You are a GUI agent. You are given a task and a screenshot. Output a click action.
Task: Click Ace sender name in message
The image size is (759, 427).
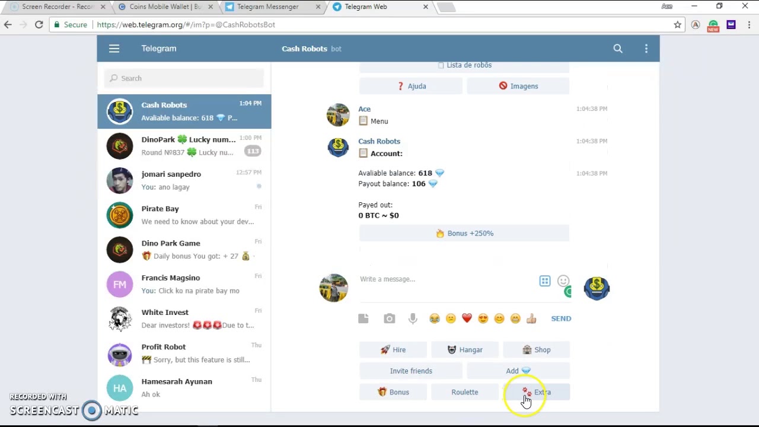tap(364, 109)
